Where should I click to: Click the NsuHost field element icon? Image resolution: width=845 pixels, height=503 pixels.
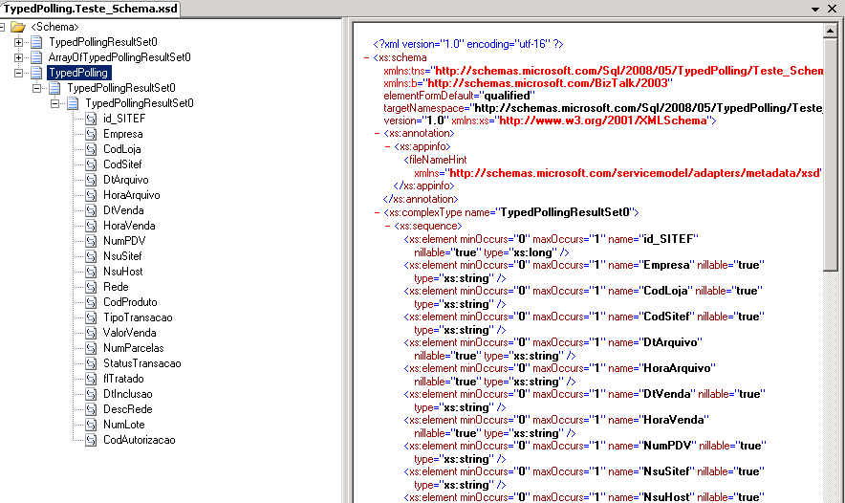[x=91, y=272]
